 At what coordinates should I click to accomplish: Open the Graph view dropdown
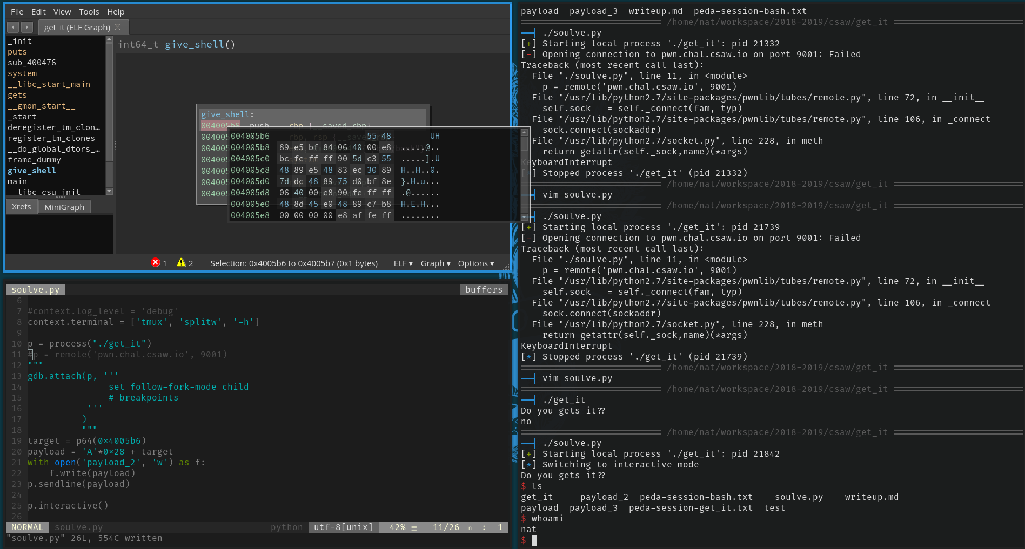[436, 263]
